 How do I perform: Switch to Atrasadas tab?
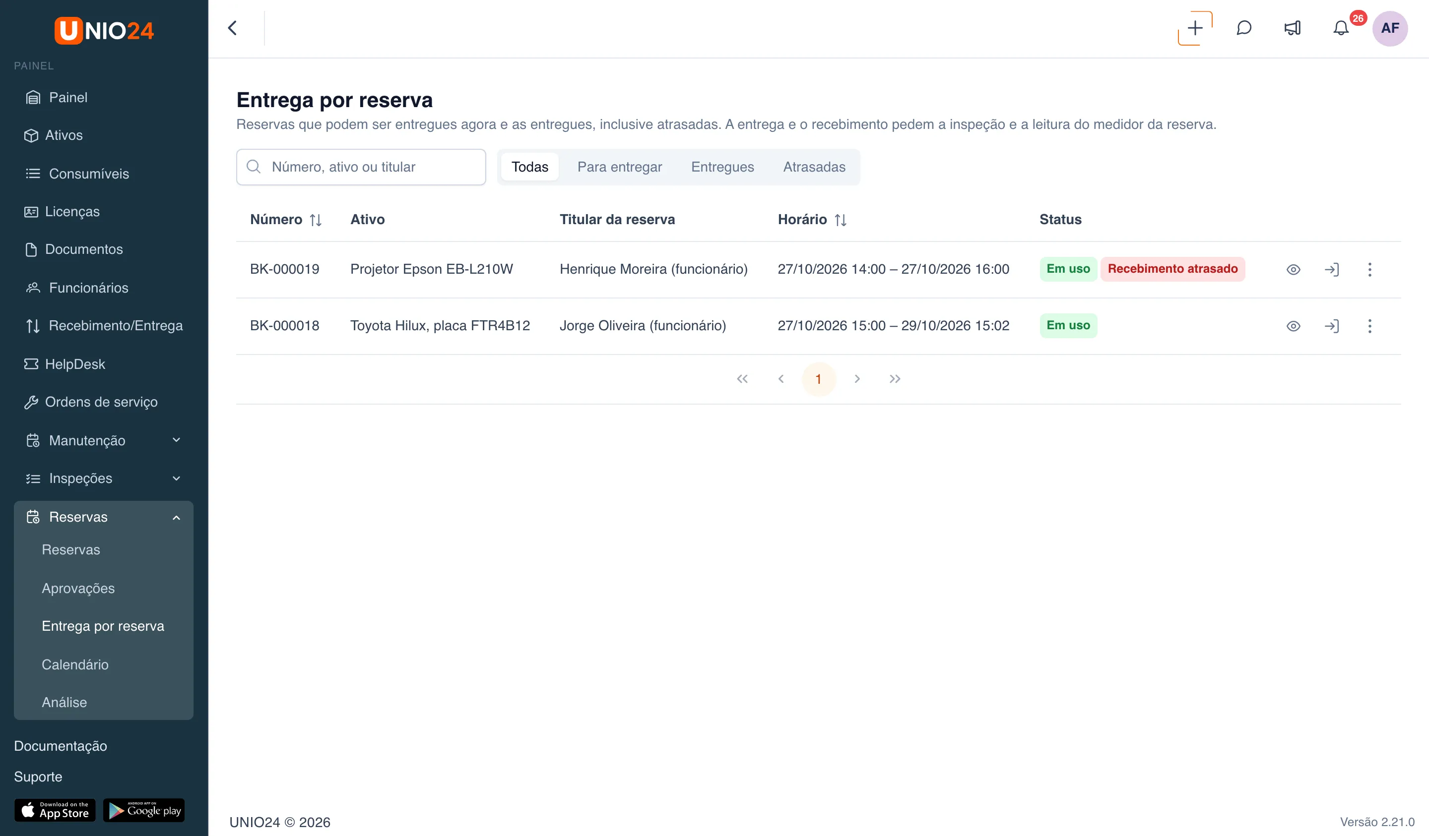[x=814, y=167]
